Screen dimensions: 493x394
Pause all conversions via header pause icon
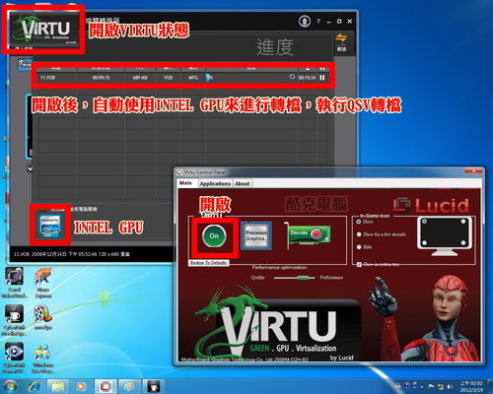(322, 69)
